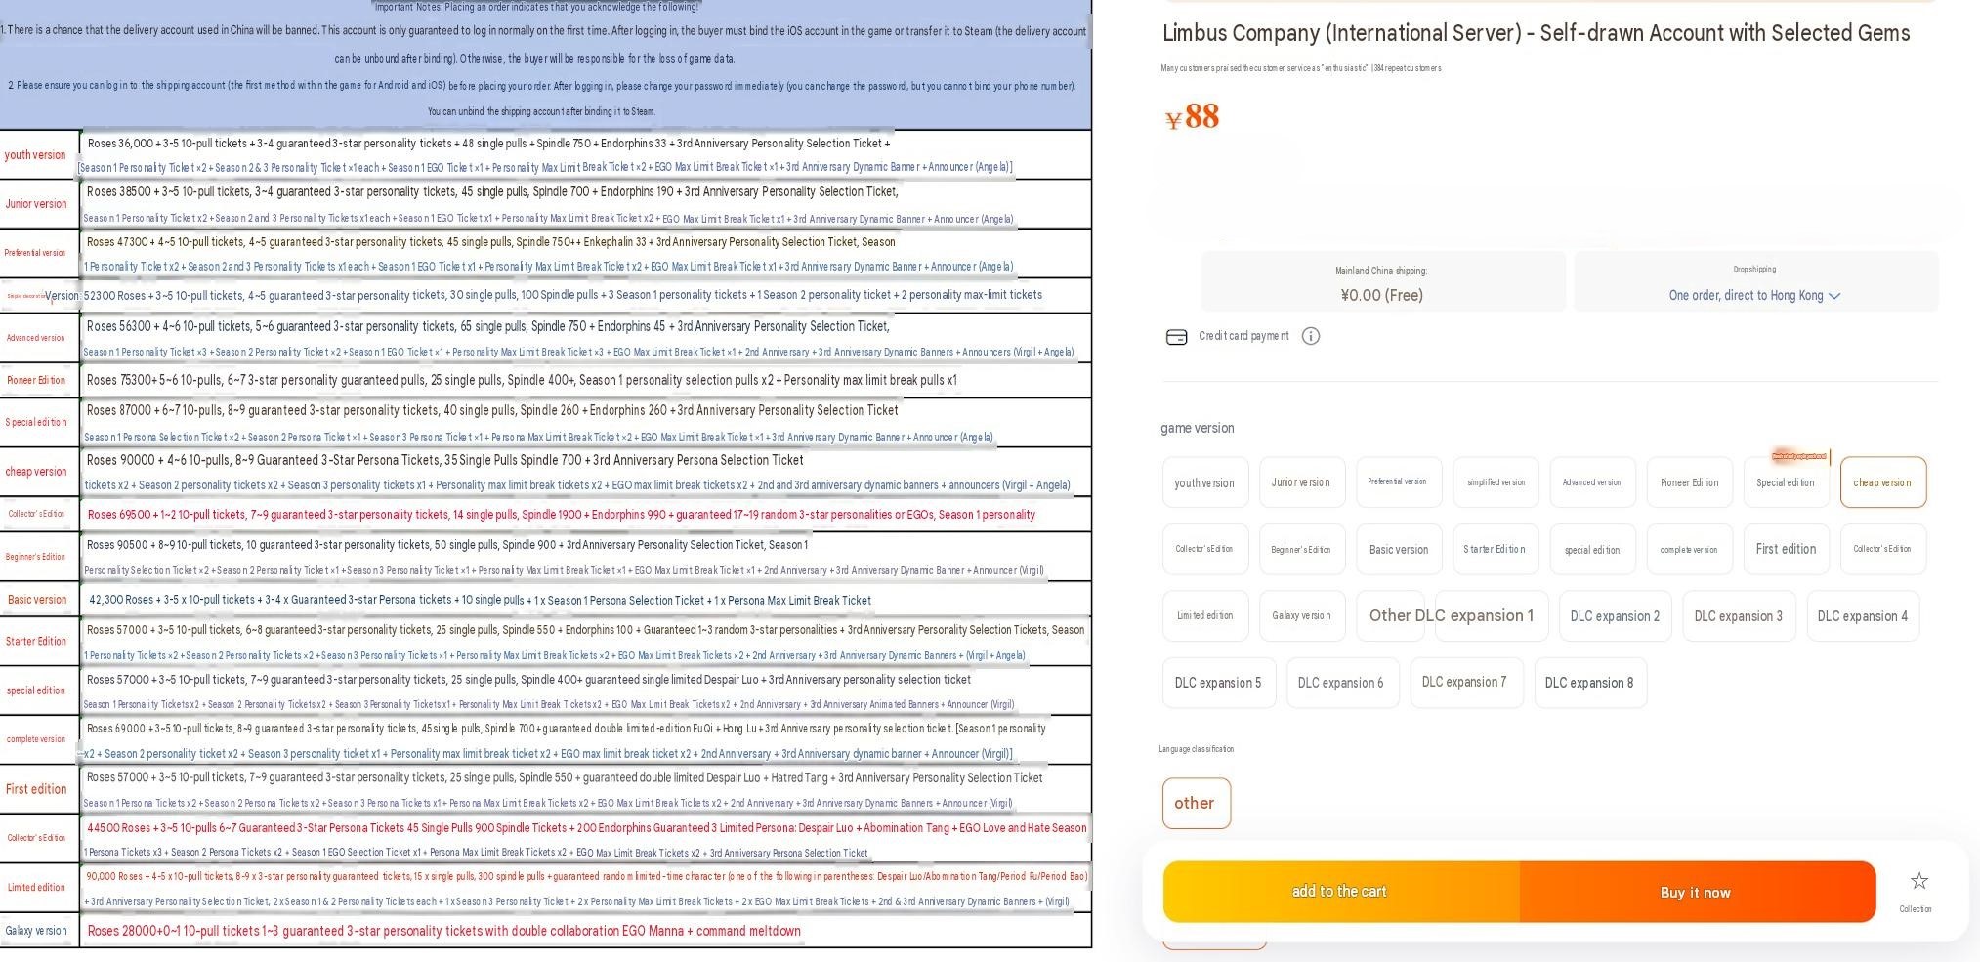Pick DLC expansion 5 option
Image resolution: width=1980 pixels, height=962 pixels.
coord(1218,683)
